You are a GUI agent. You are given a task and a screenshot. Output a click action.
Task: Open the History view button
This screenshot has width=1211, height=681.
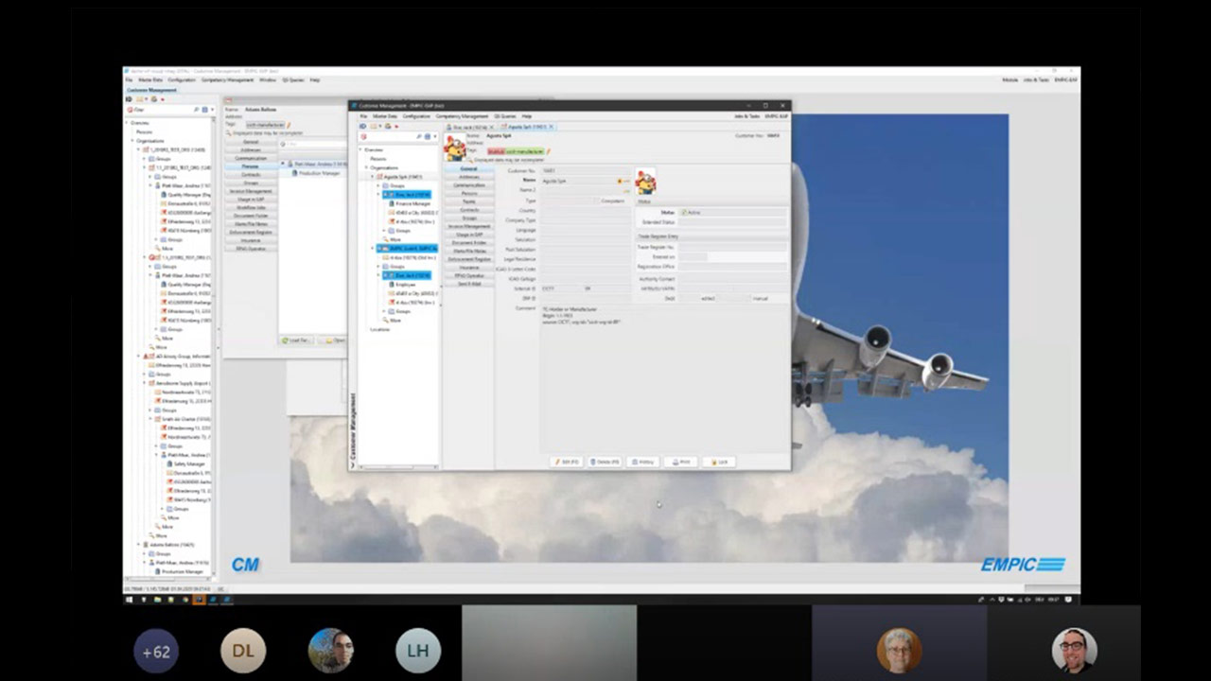(644, 462)
